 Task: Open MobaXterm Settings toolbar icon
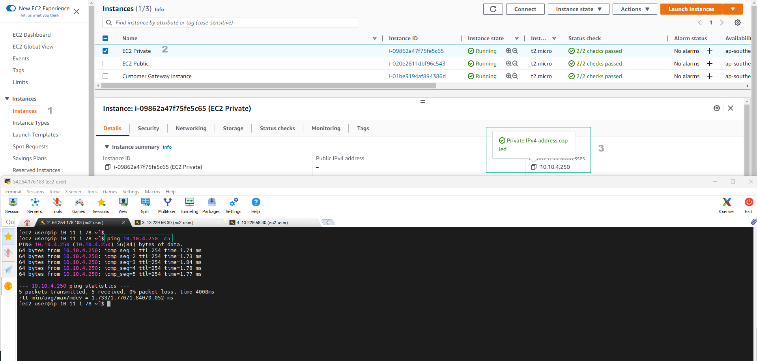click(234, 205)
